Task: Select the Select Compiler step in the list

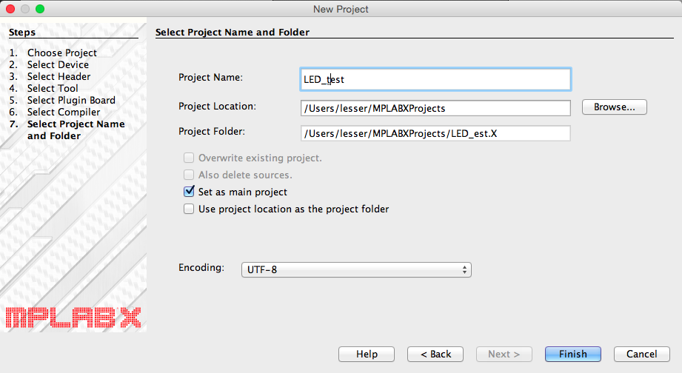Action: click(64, 112)
